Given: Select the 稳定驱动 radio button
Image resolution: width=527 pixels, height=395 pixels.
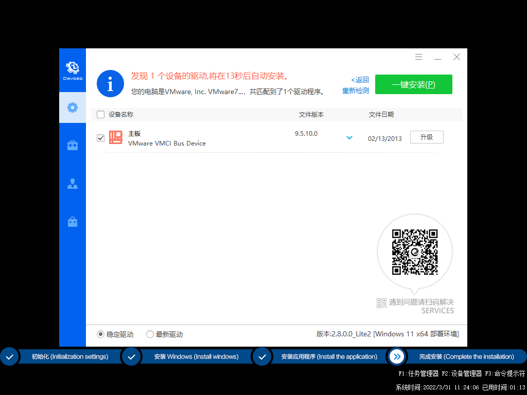Looking at the screenshot, I should tap(100, 334).
